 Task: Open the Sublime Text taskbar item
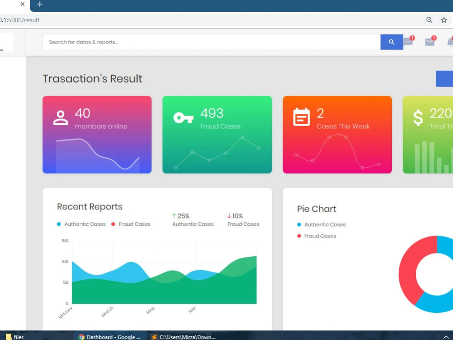click(183, 337)
